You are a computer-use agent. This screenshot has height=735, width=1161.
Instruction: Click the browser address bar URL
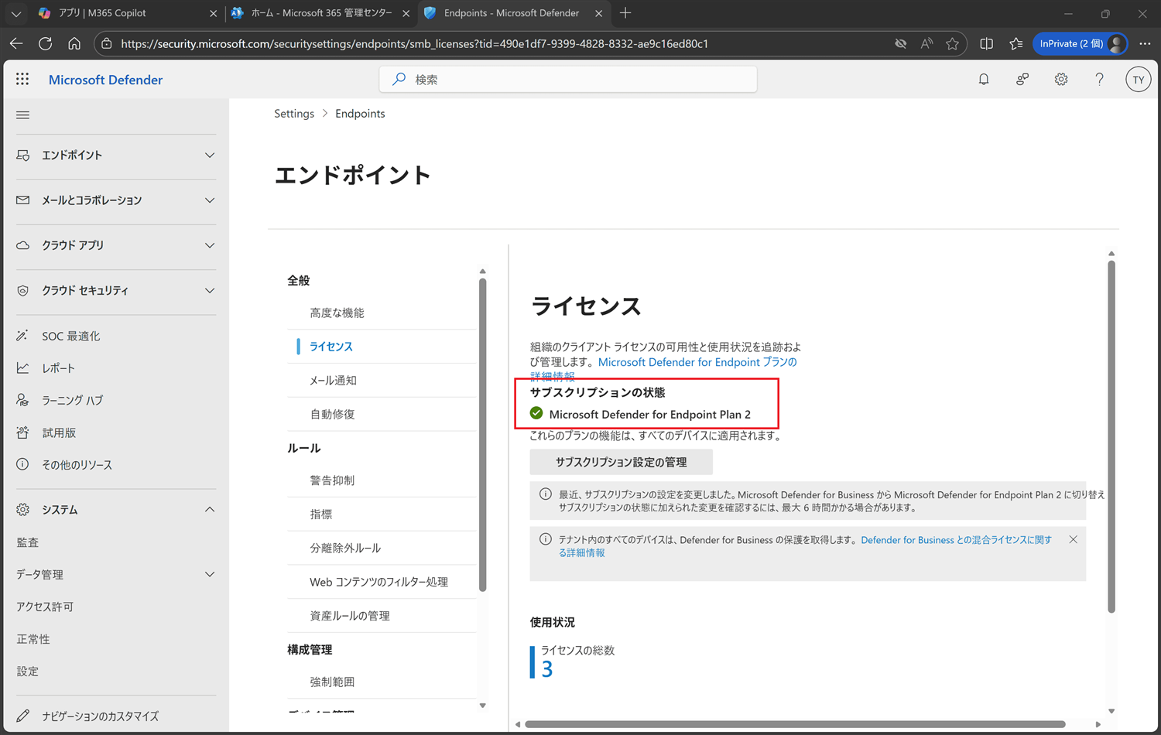pos(415,43)
